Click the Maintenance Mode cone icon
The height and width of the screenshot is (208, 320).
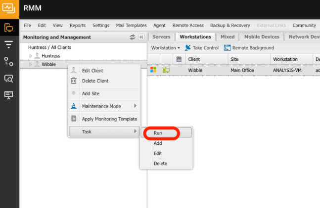[x=74, y=106]
